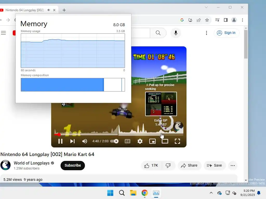The height and width of the screenshot is (199, 266).
Task: Click scrollbar down arrow
Action: (246, 180)
